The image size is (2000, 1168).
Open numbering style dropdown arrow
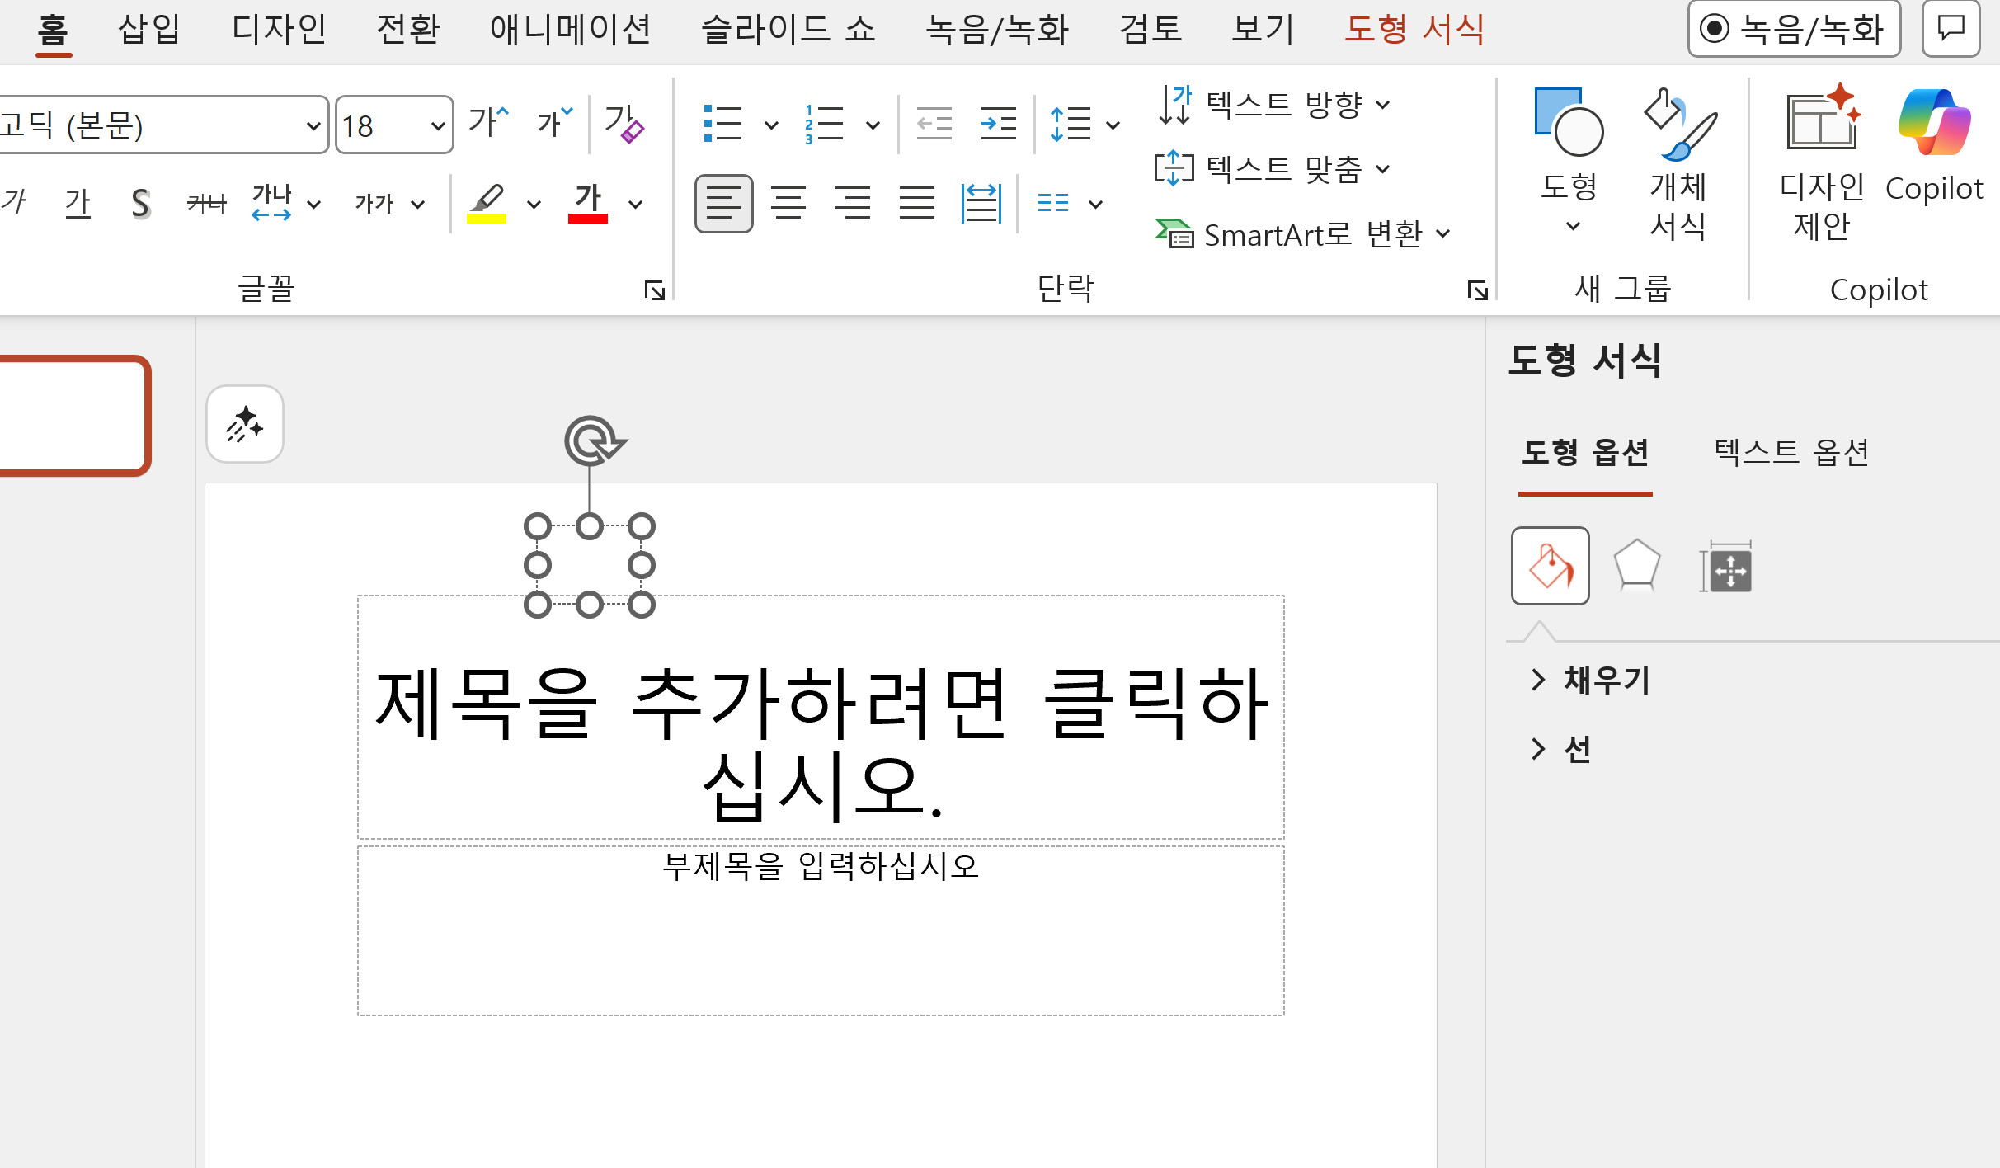tap(873, 125)
